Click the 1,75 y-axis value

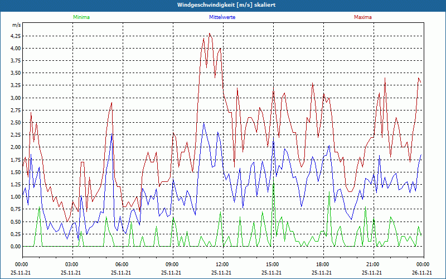tap(16, 160)
